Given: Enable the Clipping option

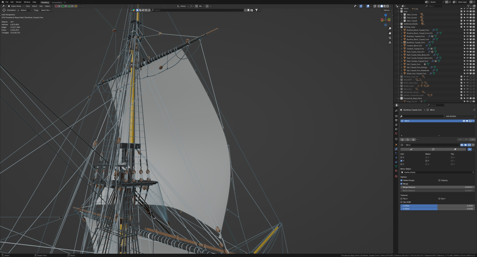Looking at the screenshot, I should (439, 180).
